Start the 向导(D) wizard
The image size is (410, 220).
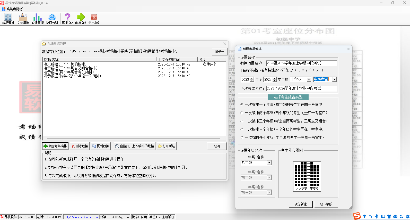pos(81,19)
